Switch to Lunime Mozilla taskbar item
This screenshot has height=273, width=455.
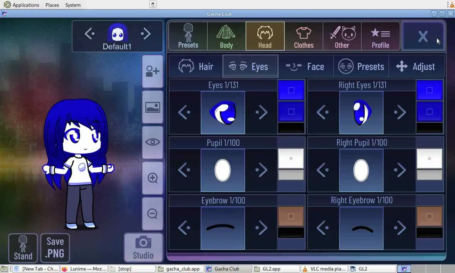pyautogui.click(x=84, y=269)
